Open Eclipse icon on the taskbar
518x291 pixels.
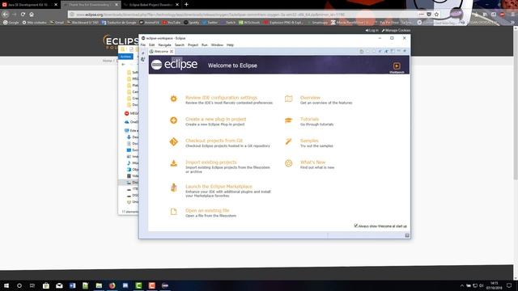tap(165, 285)
